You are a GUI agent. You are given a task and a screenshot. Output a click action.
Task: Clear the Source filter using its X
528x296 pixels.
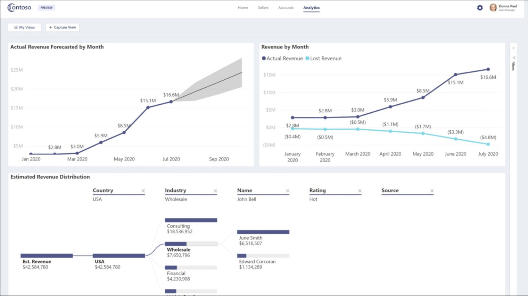tap(432, 191)
